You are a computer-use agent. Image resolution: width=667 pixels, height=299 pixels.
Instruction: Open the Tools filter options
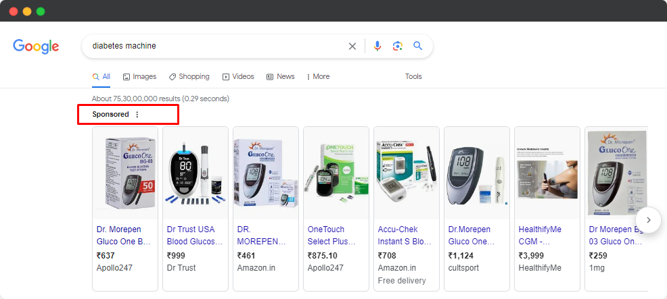click(x=413, y=76)
